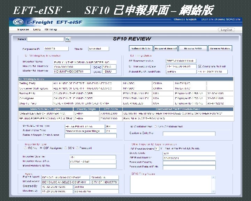Click Import Agent DEMO LOS ANGELES COMPANY field
The height and width of the screenshot is (201, 251).
tap(66, 182)
